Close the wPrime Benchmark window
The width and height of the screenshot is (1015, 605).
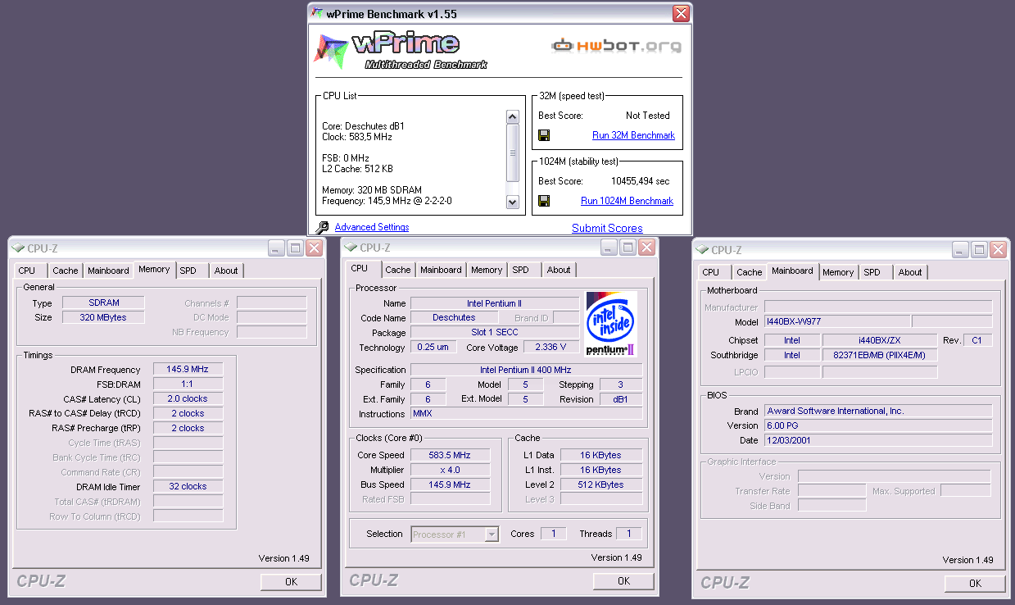(681, 13)
